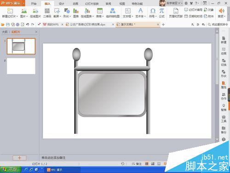
Task: Click the help question mark in side pane
Action: tap(224, 139)
